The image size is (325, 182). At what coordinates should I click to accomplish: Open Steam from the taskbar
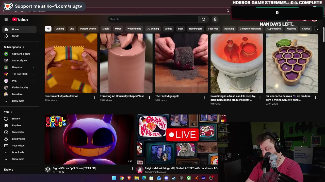pyautogui.click(x=174, y=178)
